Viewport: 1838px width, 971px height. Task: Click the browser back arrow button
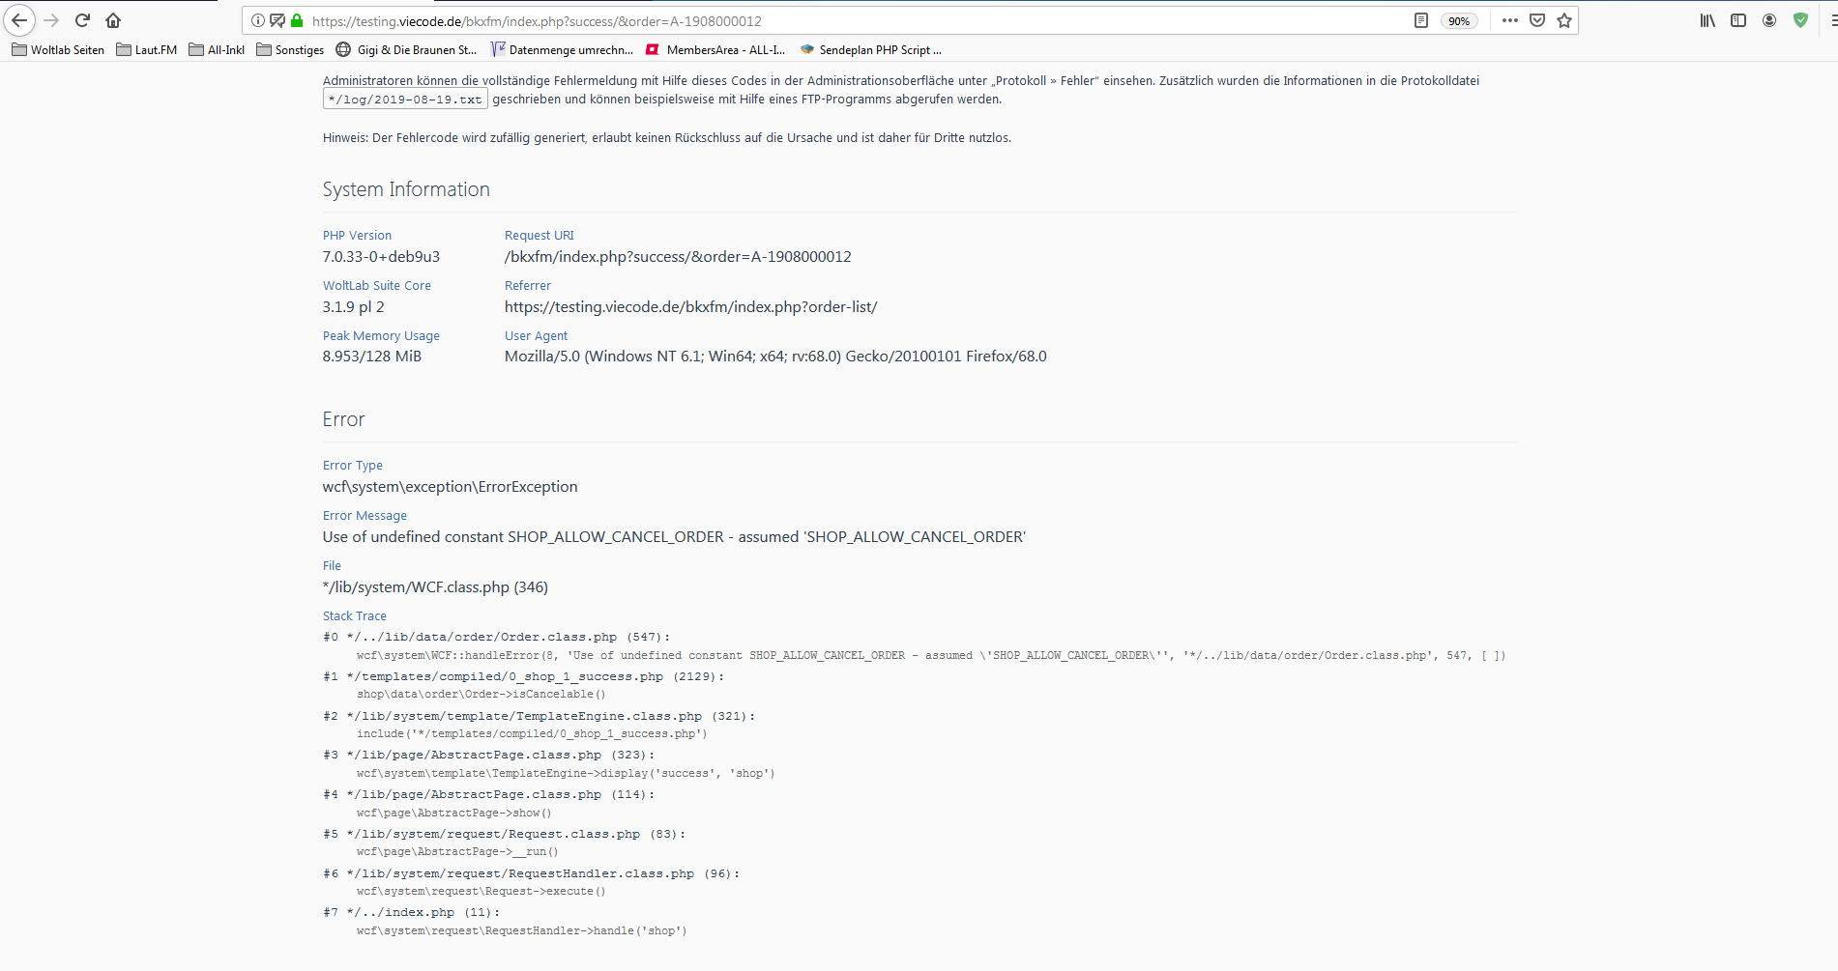pos(19,20)
